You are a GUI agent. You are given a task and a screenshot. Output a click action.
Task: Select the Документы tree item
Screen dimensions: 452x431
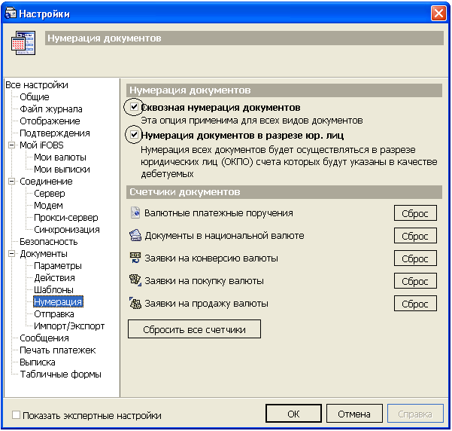44,254
